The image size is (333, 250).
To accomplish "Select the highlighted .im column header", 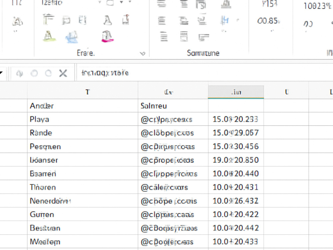I will (236, 92).
